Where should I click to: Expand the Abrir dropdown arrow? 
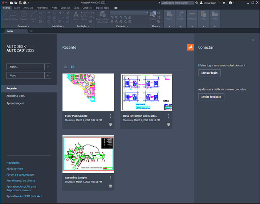click(48, 67)
